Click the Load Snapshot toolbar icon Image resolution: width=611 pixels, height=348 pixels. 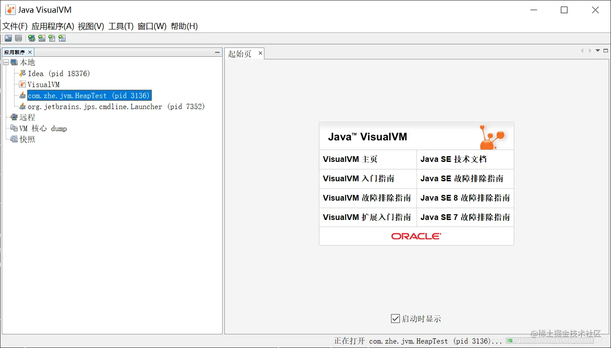click(x=8, y=38)
